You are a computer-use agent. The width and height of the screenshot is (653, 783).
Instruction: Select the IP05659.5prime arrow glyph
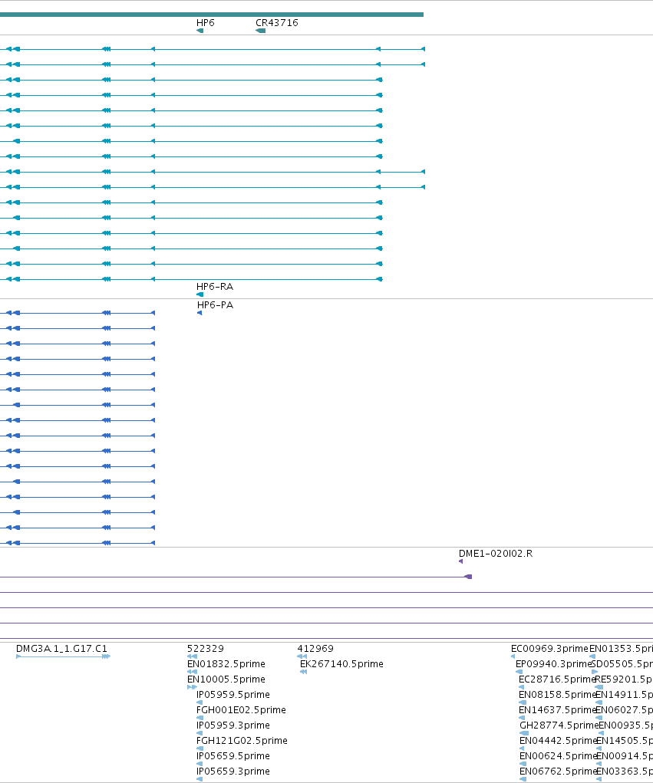point(200,764)
